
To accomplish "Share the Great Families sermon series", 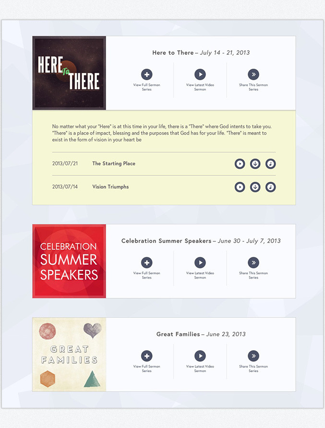I will point(253,356).
